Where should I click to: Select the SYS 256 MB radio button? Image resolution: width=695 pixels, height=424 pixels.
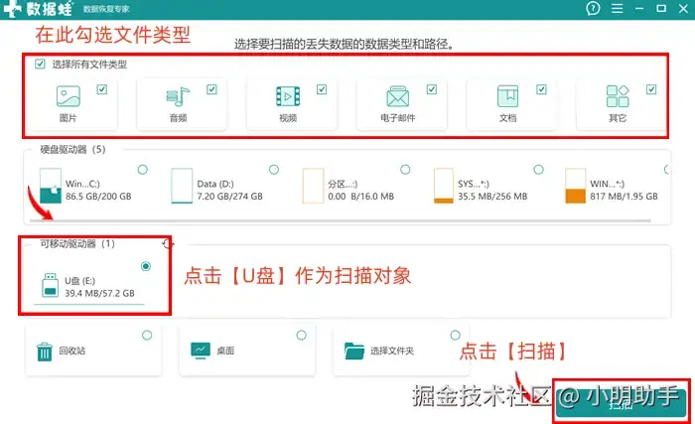[538, 170]
